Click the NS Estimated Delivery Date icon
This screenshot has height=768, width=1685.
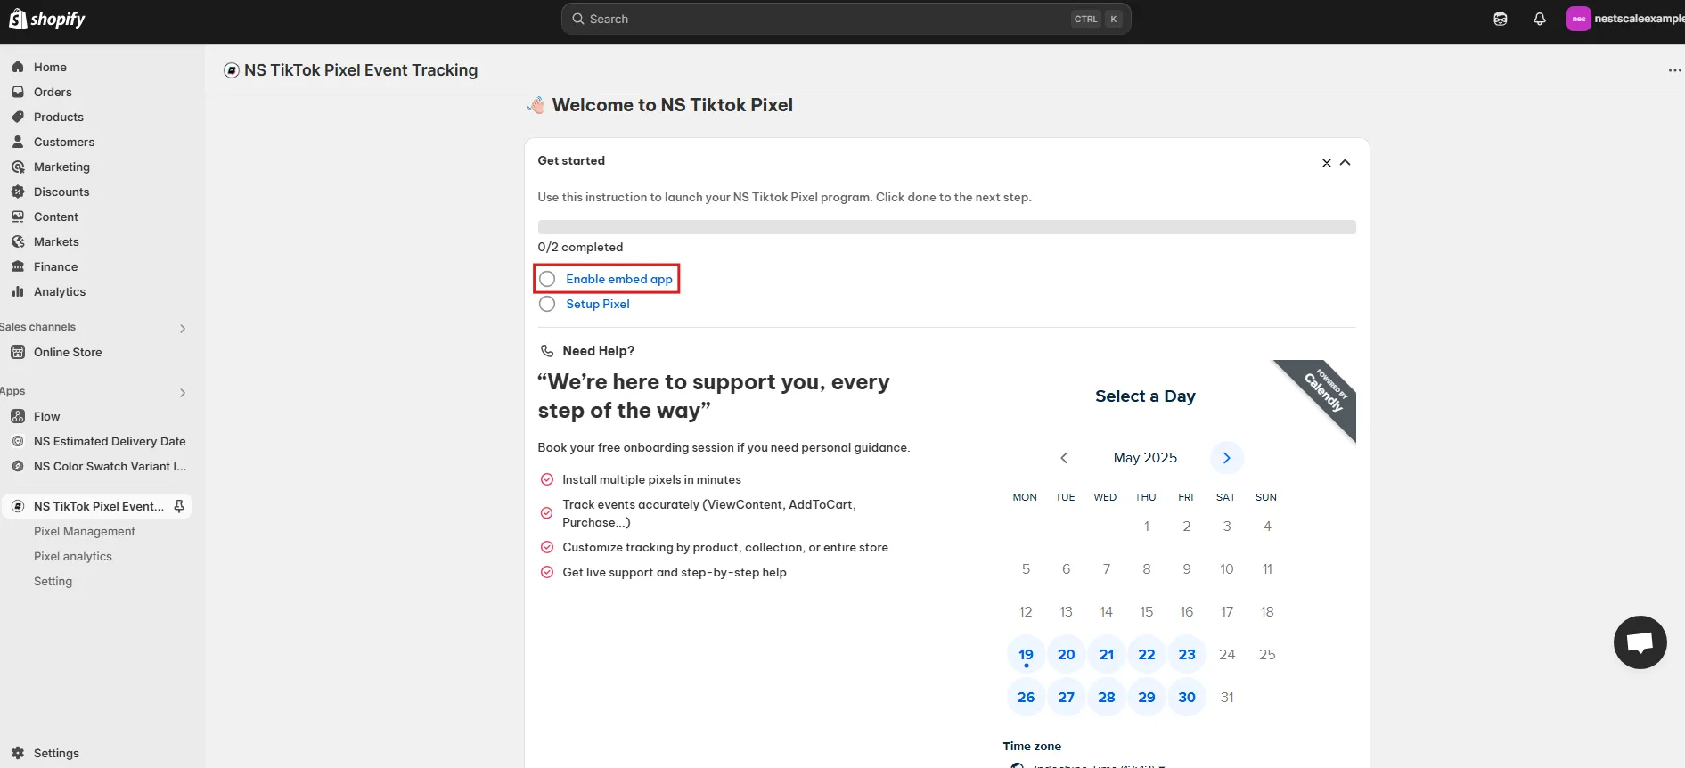coord(18,441)
